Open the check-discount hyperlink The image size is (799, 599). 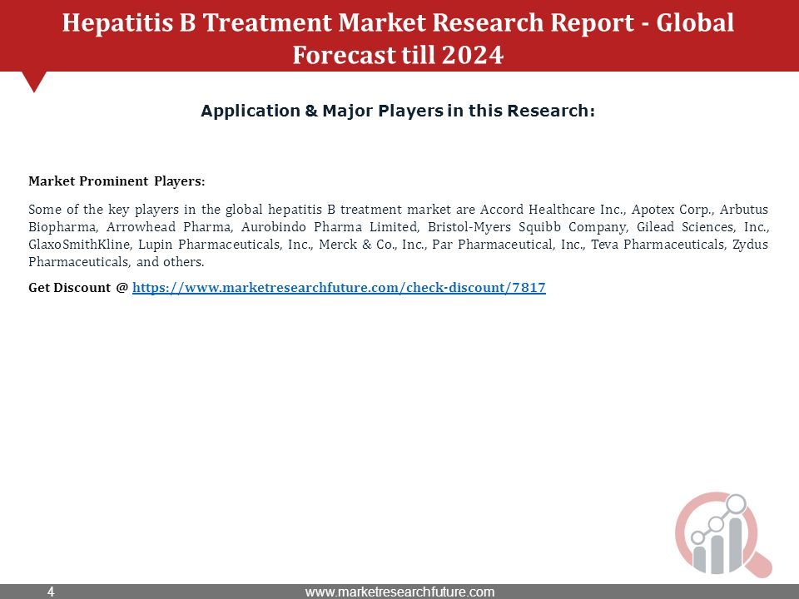(x=339, y=288)
